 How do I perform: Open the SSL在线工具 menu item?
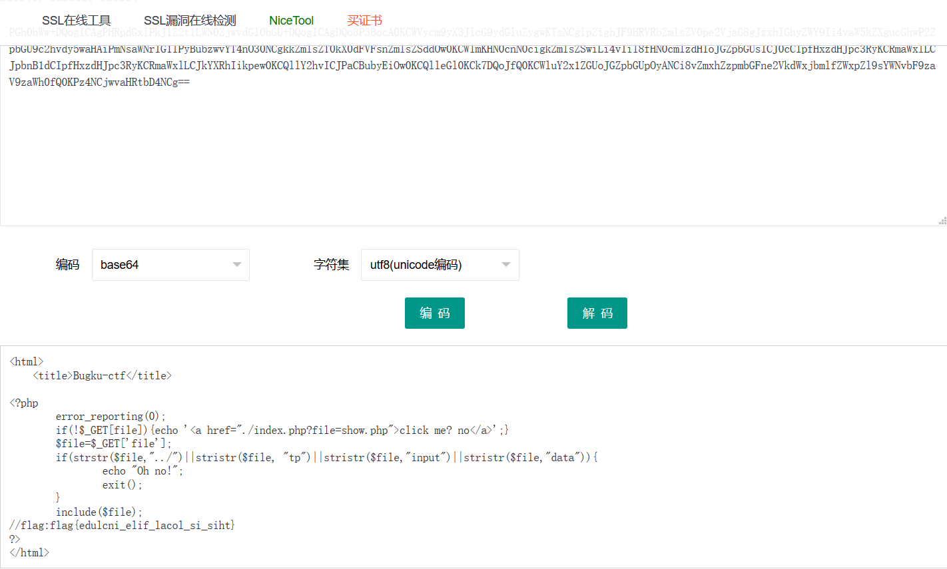[77, 21]
